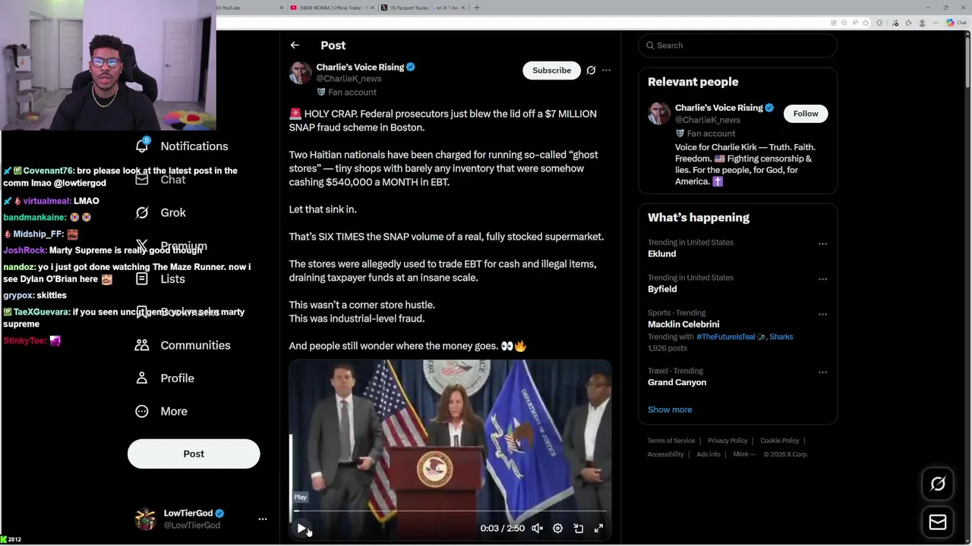
Task: Unmute the video volume
Action: point(537,529)
